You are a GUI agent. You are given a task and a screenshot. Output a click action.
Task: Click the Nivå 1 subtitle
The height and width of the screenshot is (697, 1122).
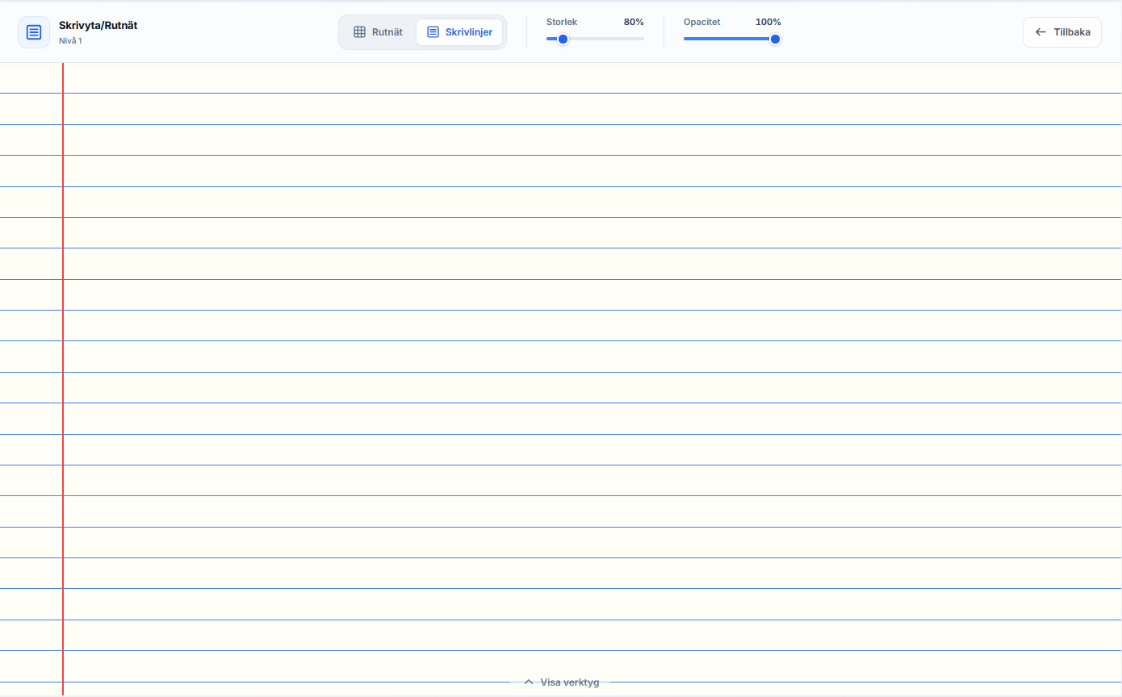70,40
